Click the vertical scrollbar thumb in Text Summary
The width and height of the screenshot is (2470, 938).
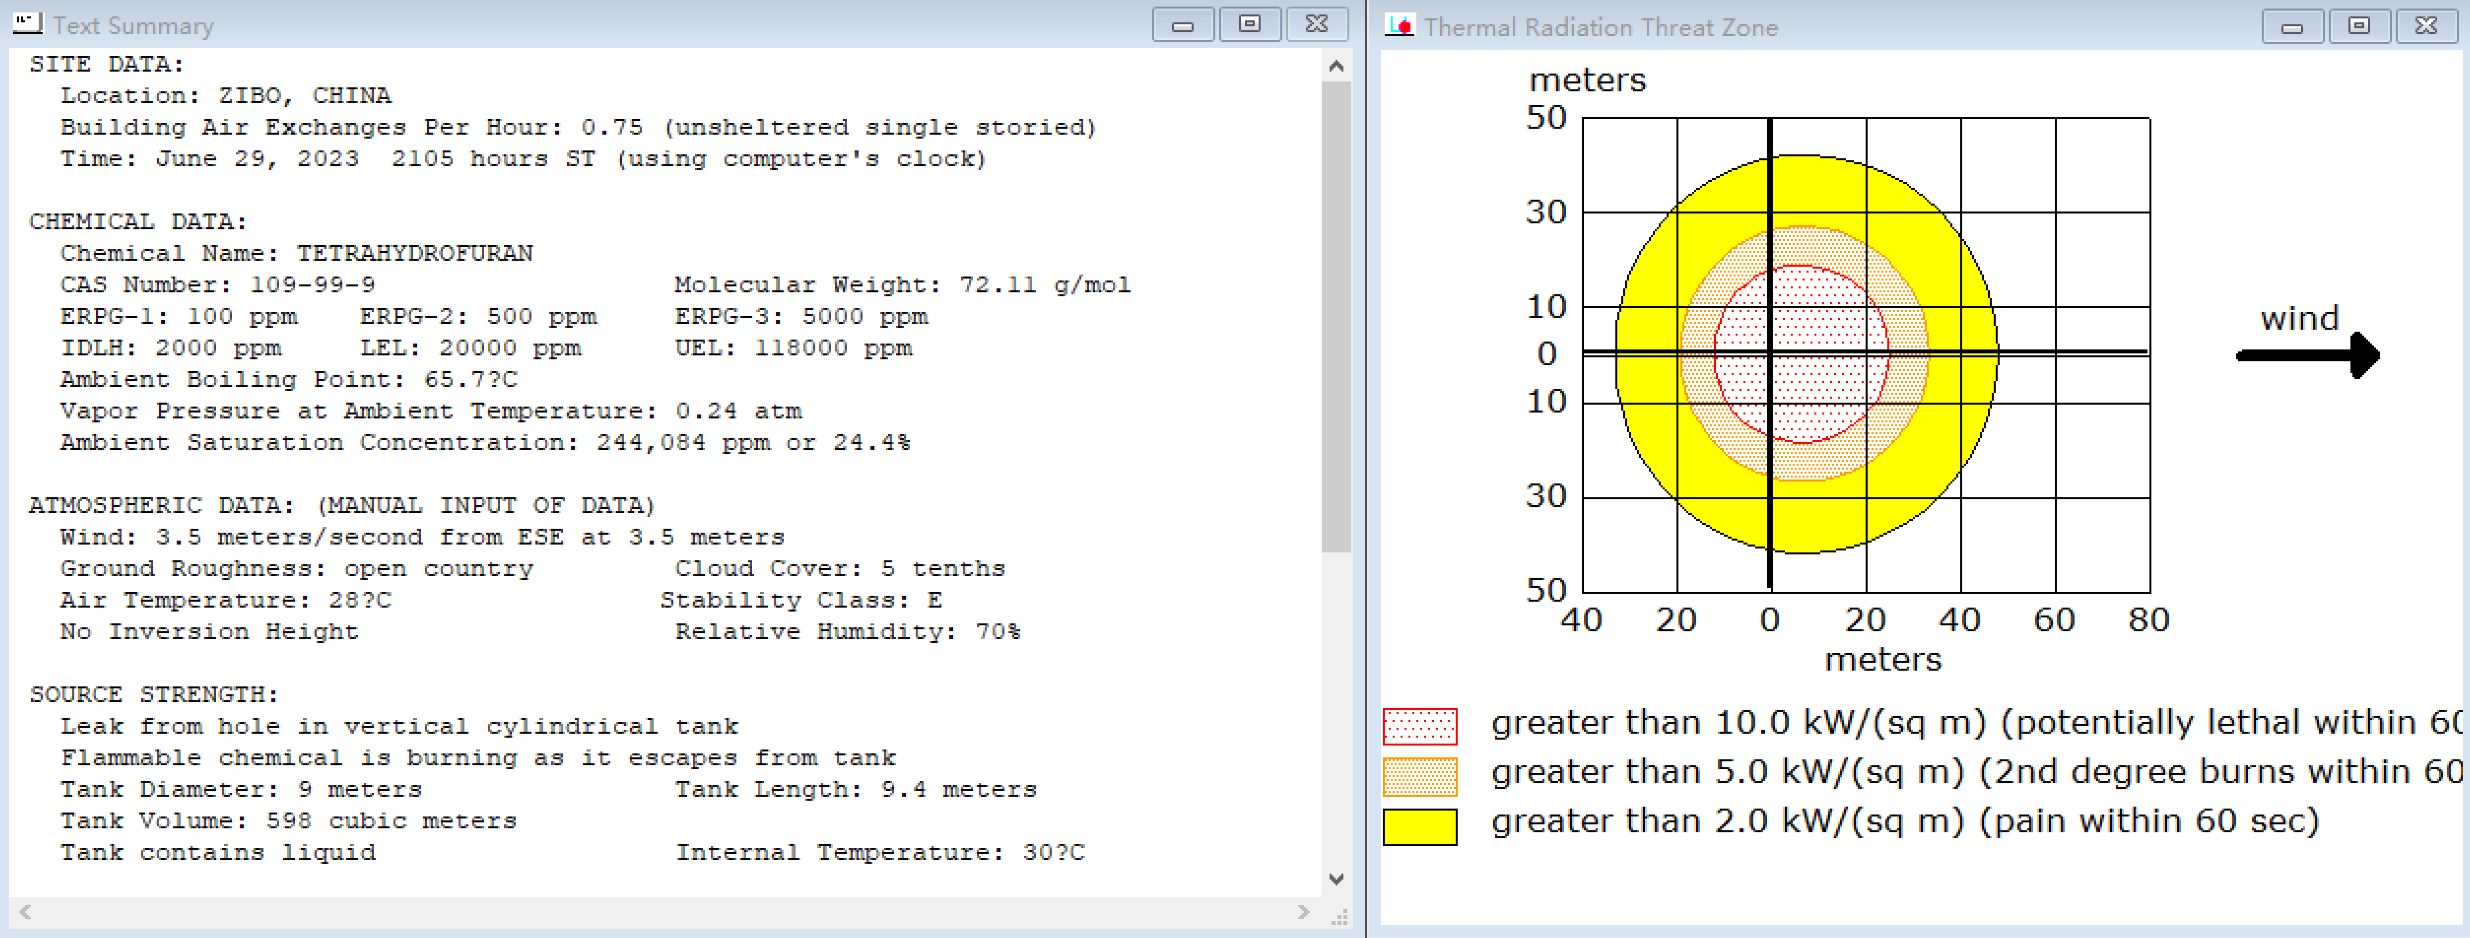1336,317
